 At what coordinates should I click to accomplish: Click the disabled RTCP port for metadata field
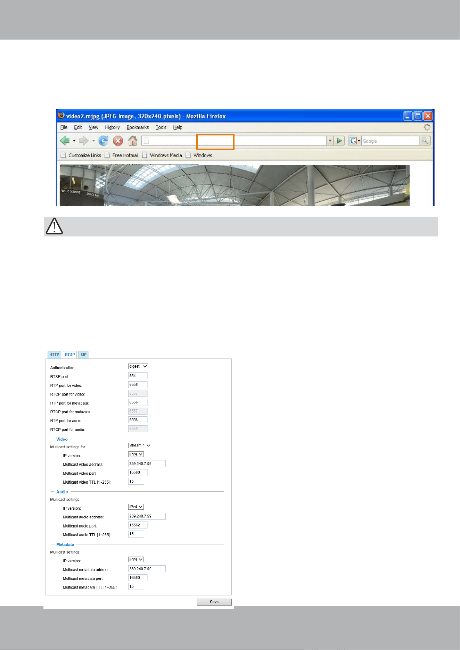point(138,411)
